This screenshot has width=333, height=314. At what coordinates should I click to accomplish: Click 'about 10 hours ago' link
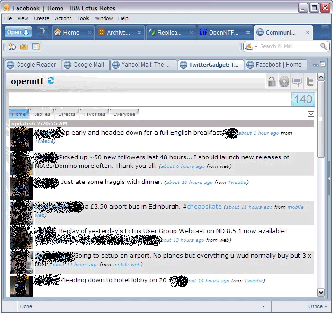click(189, 183)
